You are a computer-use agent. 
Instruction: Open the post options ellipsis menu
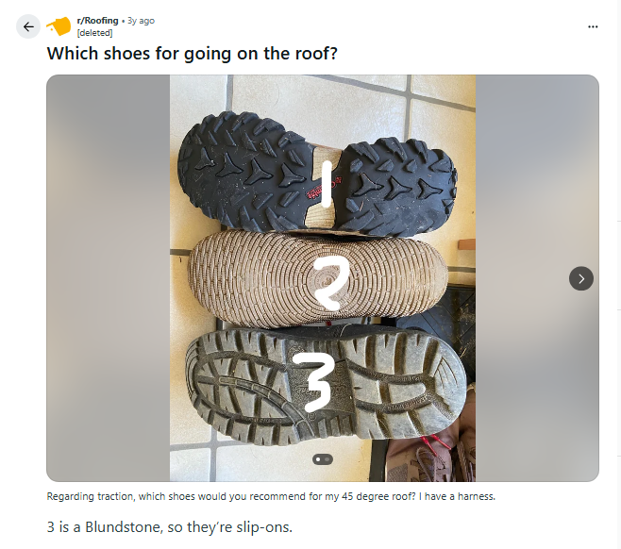coord(593,26)
